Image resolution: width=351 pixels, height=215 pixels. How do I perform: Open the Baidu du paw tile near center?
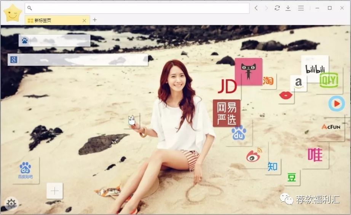[239, 133]
